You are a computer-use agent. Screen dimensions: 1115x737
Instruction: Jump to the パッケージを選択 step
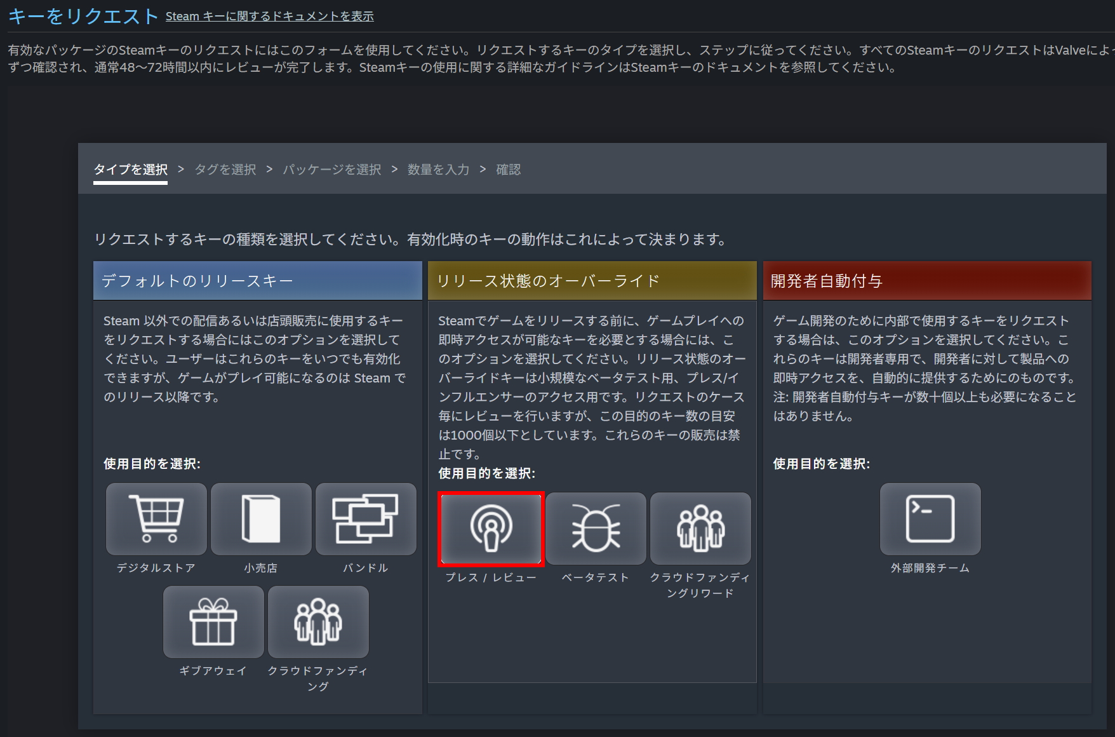[332, 170]
